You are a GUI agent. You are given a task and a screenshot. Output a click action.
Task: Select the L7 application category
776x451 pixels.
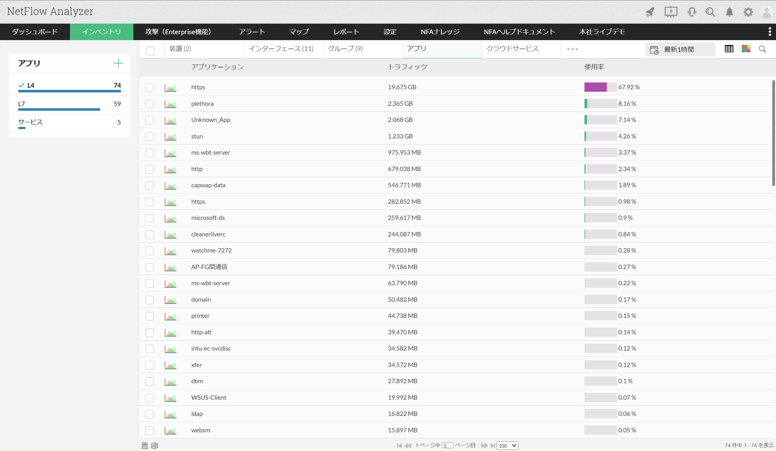point(22,104)
